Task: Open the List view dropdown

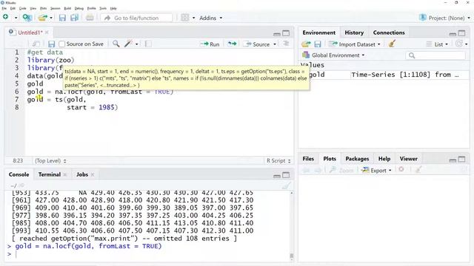Action: 438,44
